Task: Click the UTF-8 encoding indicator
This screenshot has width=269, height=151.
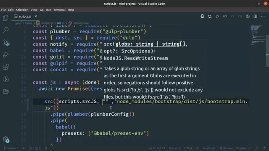Action: pos(188,148)
